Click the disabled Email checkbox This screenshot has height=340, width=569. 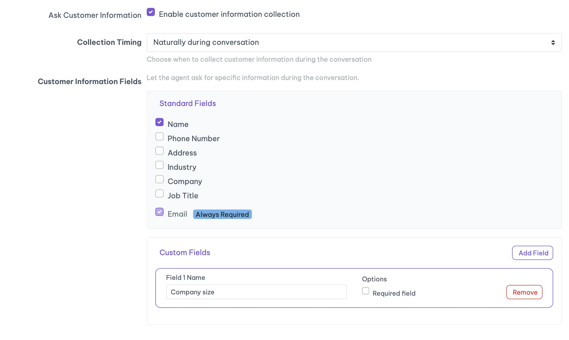coord(159,212)
